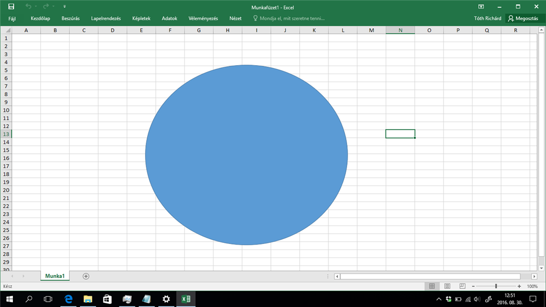Image resolution: width=546 pixels, height=307 pixels.
Task: Select column A header
Action: click(x=26, y=30)
